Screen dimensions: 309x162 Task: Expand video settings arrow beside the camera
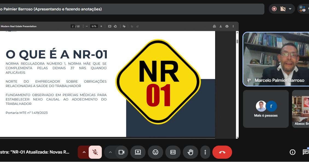[x=110, y=152]
